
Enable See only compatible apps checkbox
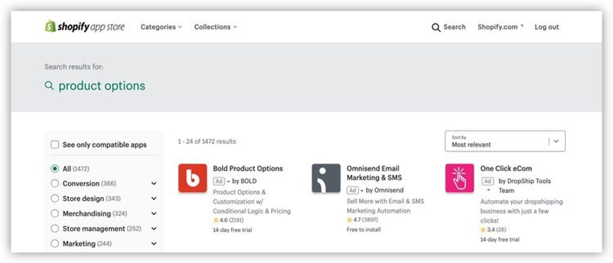(55, 145)
